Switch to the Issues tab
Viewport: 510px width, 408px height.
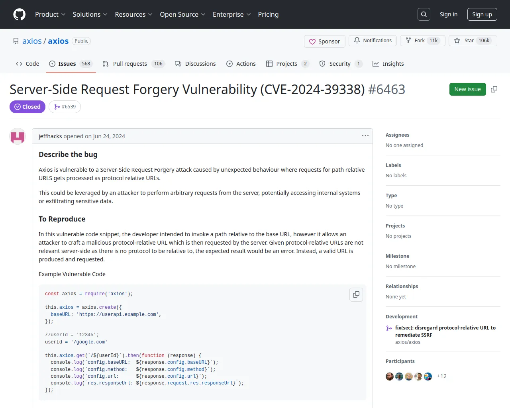(x=71, y=64)
